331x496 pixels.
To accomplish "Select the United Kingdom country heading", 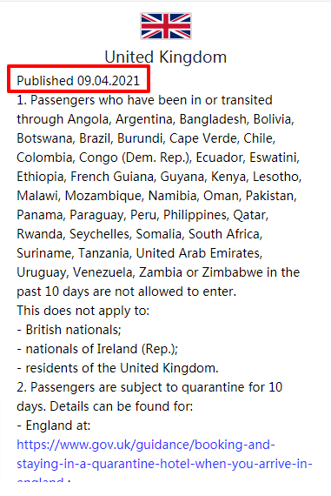I will pyautogui.click(x=165, y=57).
